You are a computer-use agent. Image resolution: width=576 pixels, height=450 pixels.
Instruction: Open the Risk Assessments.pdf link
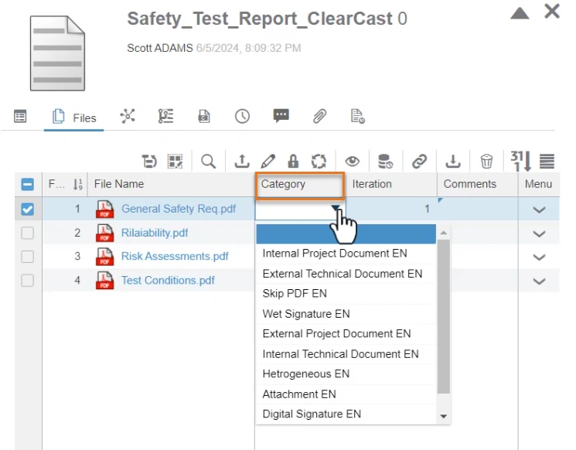click(x=175, y=256)
